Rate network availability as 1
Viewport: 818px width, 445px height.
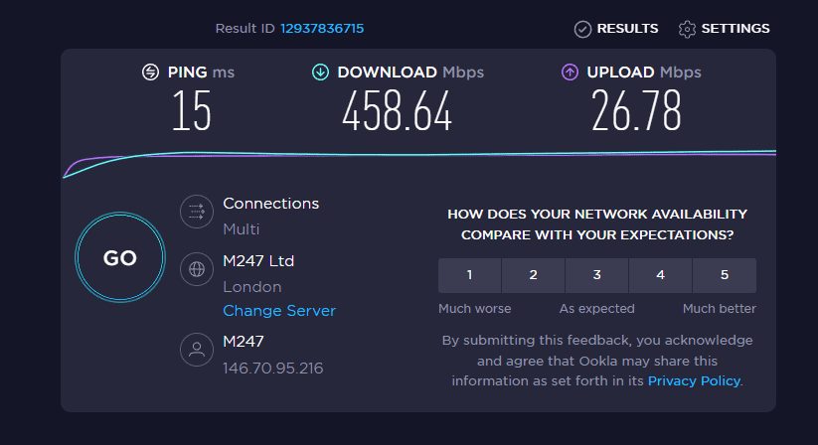(x=469, y=275)
